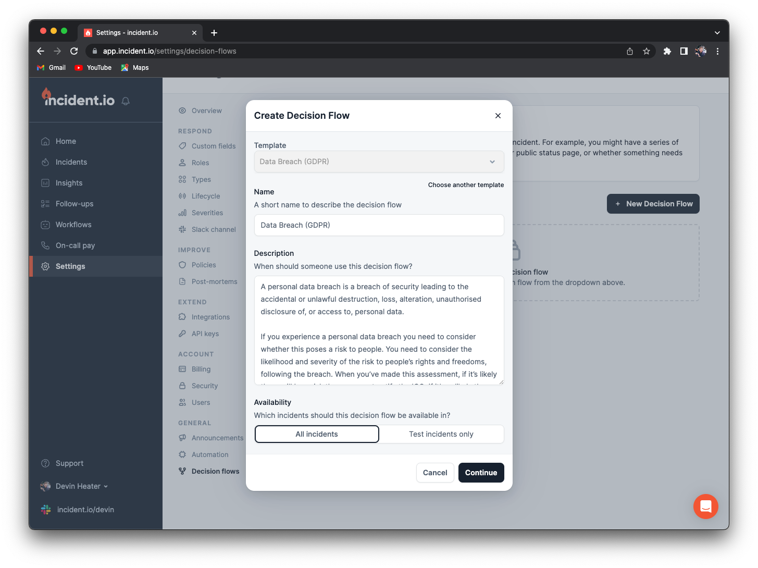Viewport: 758px width, 568px height.
Task: Select Test incidents only option
Action: pos(441,434)
